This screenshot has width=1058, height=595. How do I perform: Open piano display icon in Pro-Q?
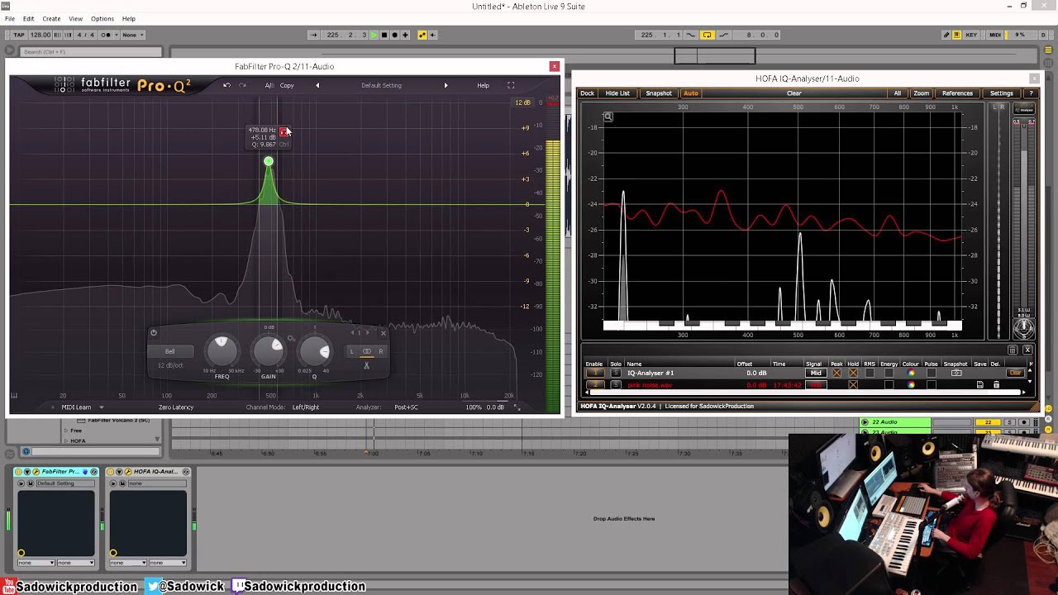pyautogui.click(x=14, y=396)
